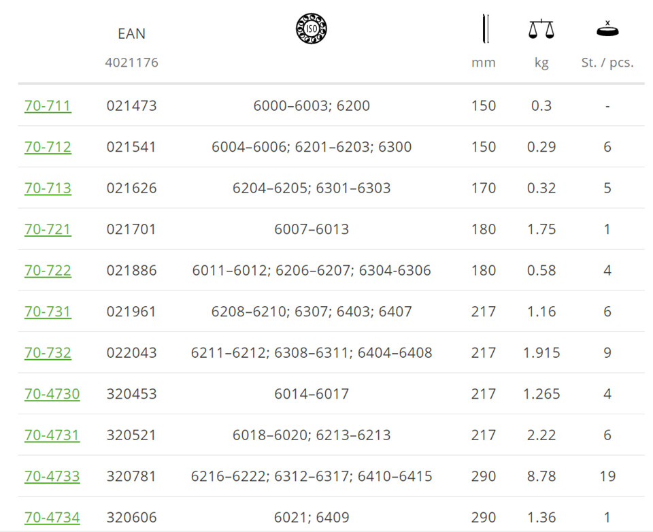Open product link 70-713
Image resolution: width=653 pixels, height=532 pixels.
point(48,188)
